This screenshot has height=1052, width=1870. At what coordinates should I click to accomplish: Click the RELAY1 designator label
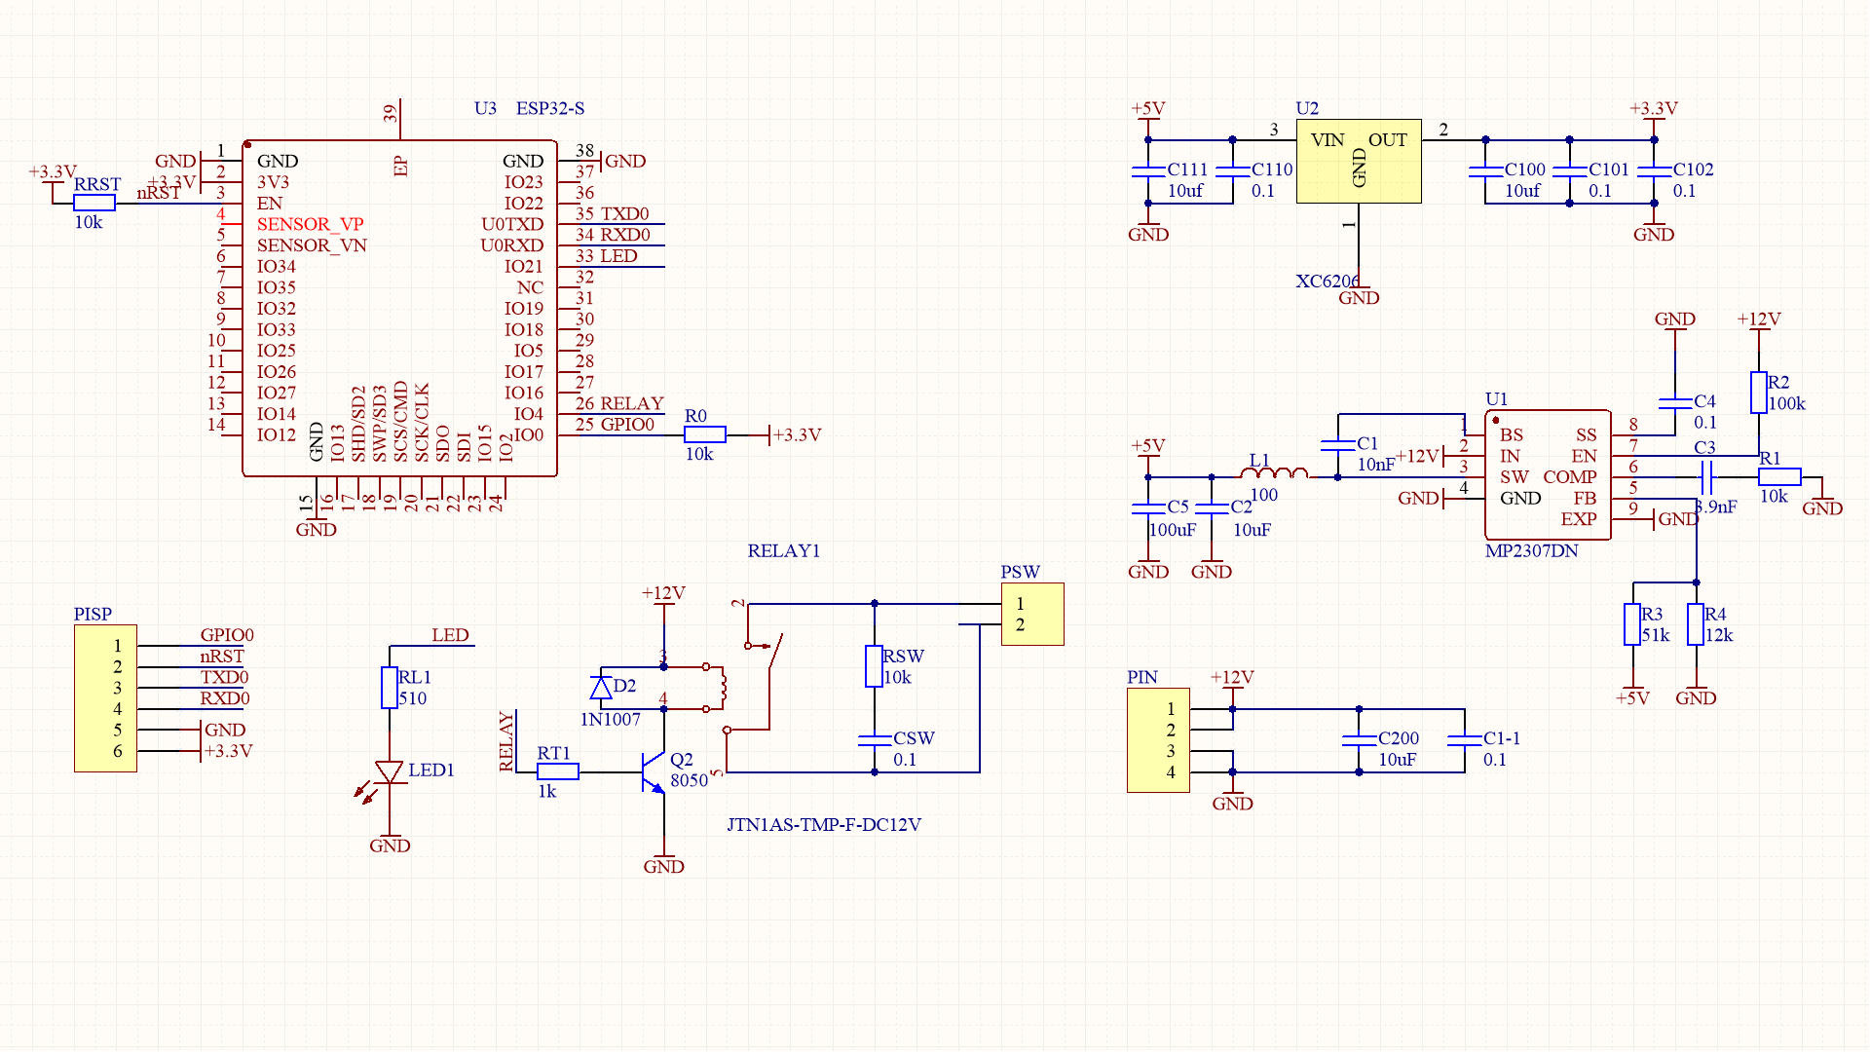(783, 550)
